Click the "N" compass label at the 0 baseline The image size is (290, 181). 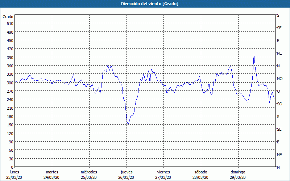278,167
